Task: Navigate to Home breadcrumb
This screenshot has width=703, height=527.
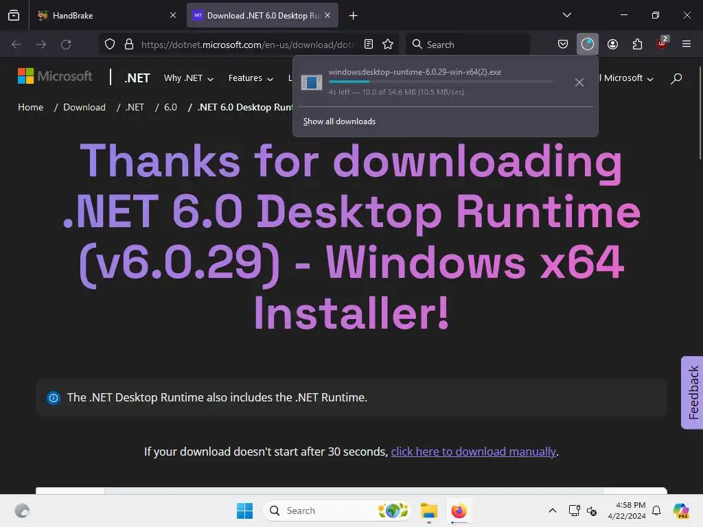Action: pos(30,107)
